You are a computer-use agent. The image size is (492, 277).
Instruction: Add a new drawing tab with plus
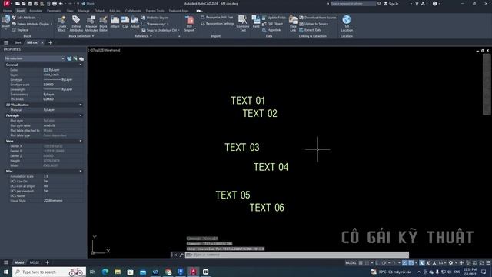click(51, 42)
